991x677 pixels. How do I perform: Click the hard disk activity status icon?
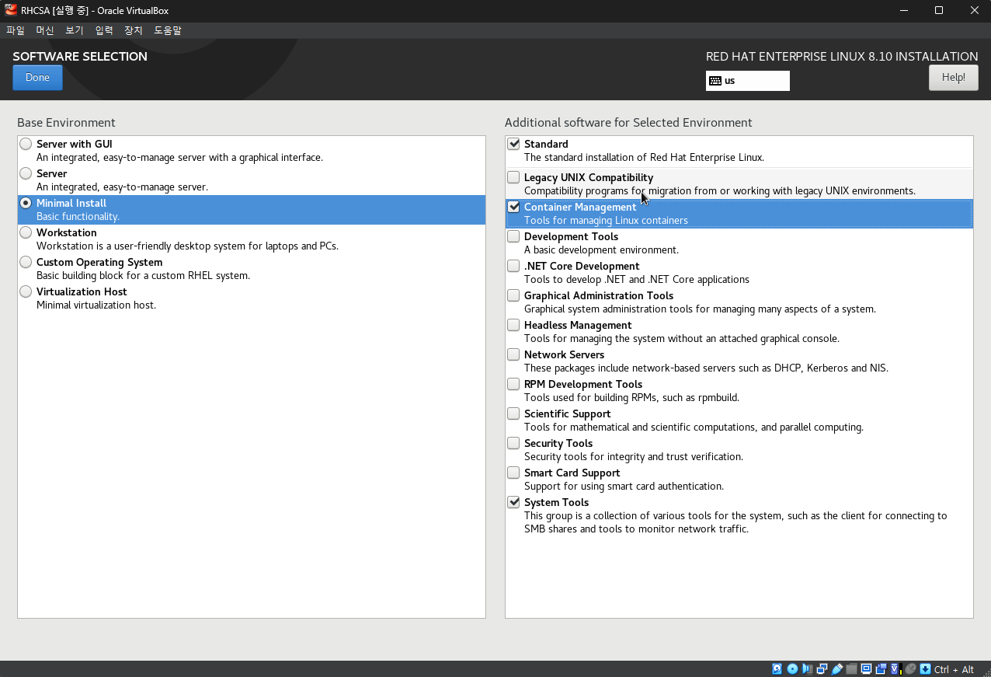777,669
